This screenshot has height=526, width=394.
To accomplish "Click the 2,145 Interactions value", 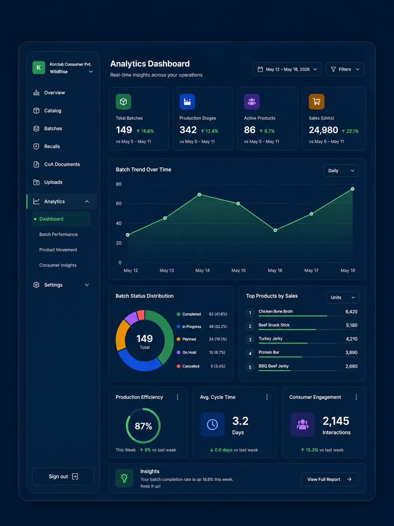I will point(336,421).
